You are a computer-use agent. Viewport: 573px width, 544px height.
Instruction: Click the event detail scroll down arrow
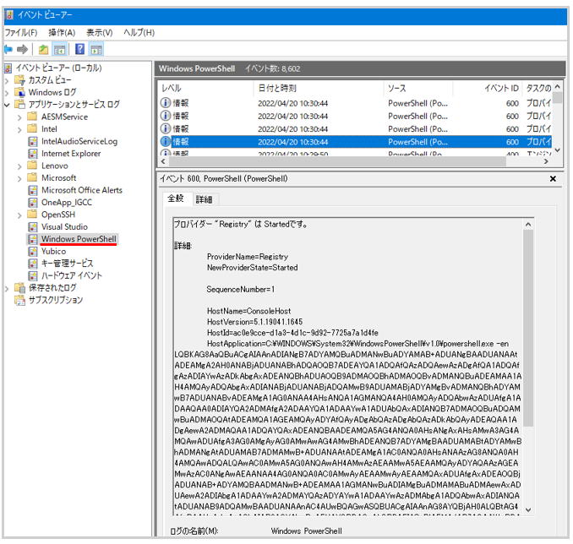click(x=528, y=509)
